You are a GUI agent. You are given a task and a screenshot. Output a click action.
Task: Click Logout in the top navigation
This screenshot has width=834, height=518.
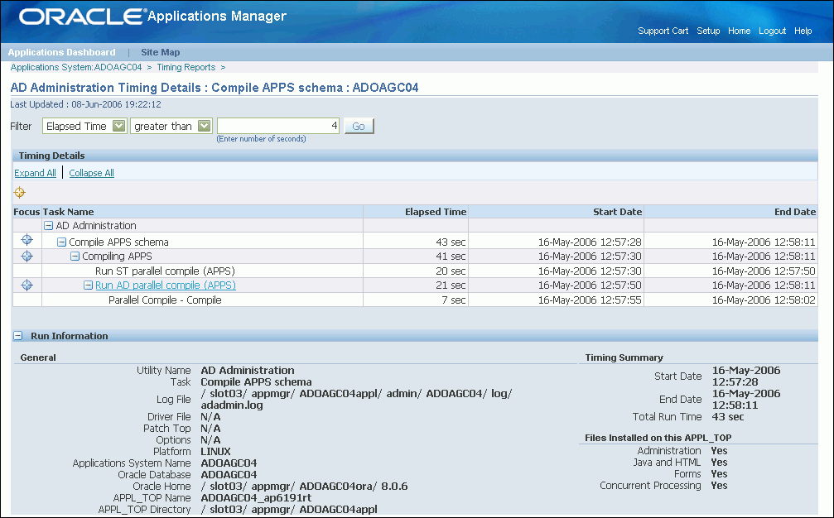tap(773, 31)
